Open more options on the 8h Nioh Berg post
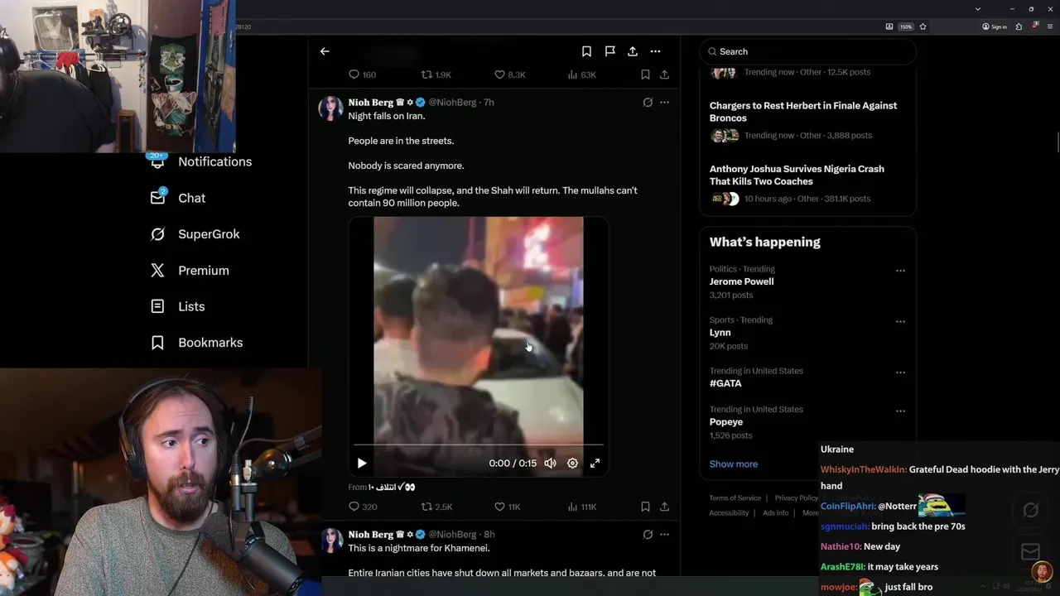 tap(664, 535)
